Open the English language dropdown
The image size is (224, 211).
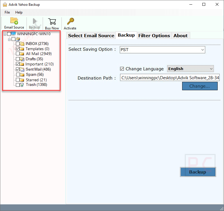click(191, 69)
